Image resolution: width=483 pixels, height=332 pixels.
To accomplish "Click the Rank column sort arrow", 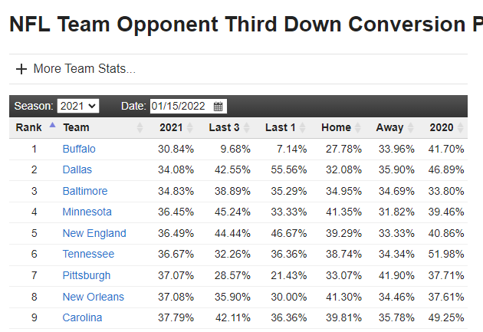I will coord(52,125).
